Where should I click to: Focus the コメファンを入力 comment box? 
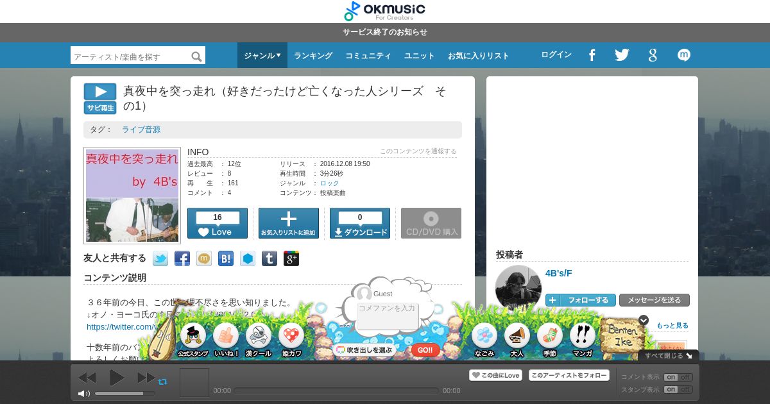point(388,316)
